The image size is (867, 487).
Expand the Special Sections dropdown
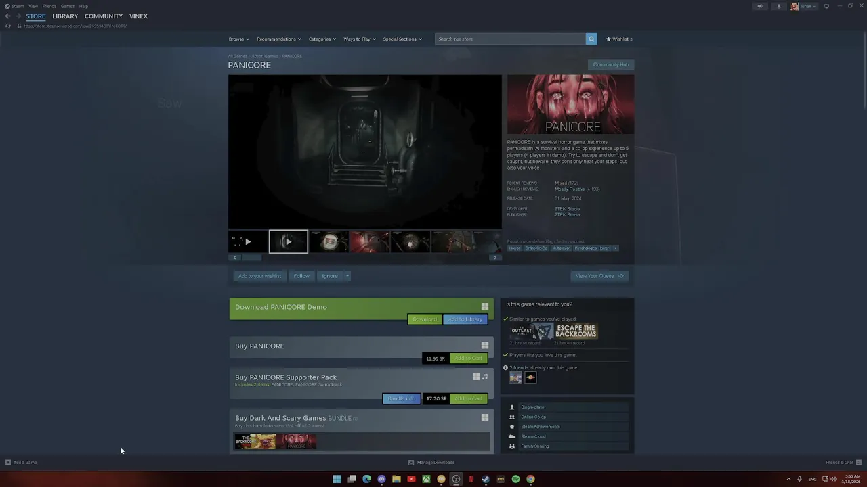pos(402,39)
